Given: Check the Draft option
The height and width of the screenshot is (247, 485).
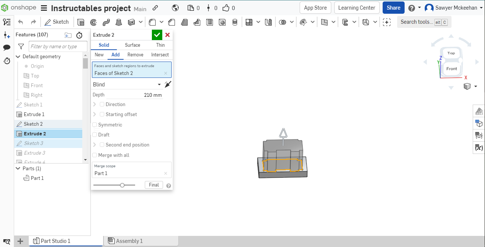Looking at the screenshot, I should pyautogui.click(x=95, y=135).
